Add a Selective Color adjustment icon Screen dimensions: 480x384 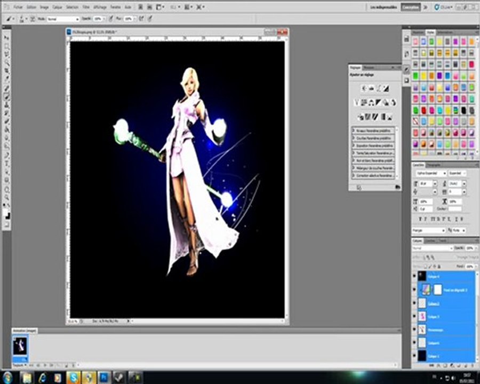[390, 117]
